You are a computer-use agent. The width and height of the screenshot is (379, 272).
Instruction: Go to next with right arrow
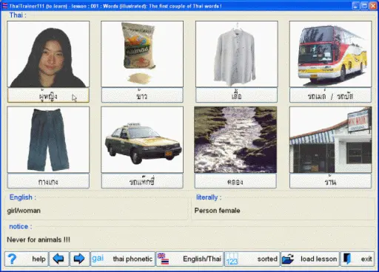(79, 259)
